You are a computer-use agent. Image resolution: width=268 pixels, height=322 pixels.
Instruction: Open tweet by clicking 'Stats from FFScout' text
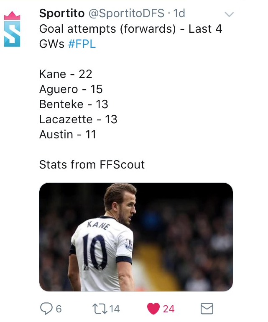click(92, 165)
